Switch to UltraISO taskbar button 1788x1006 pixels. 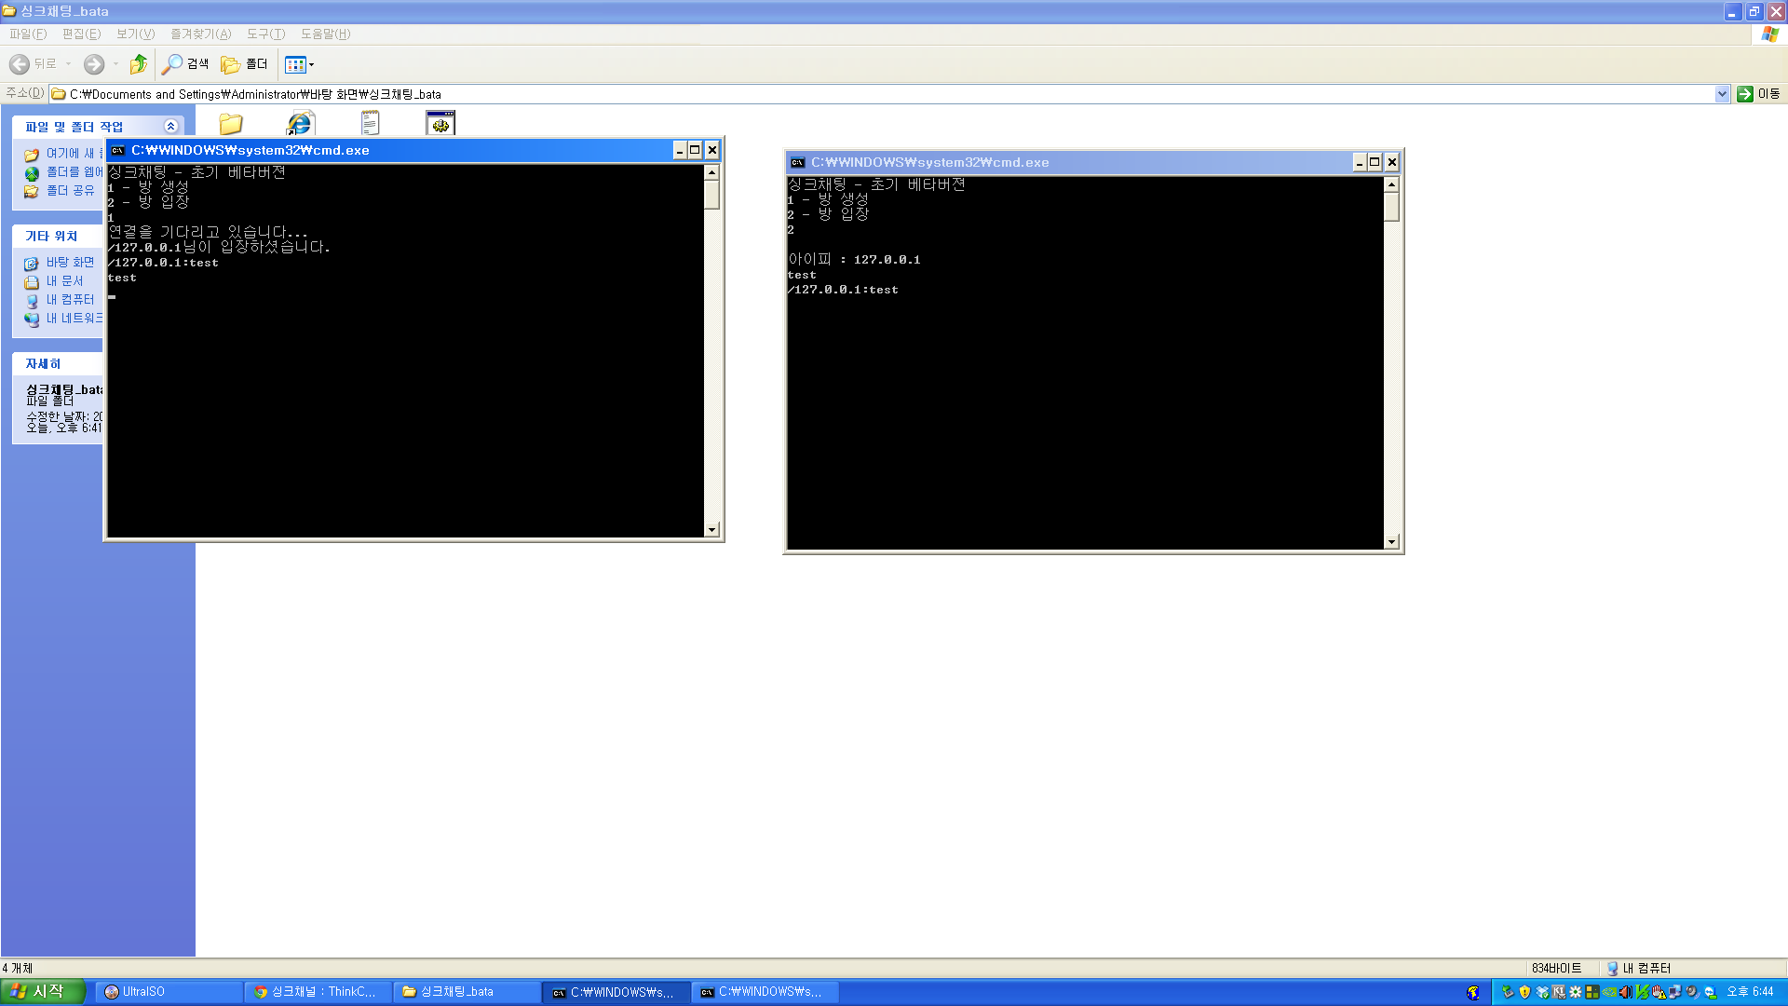(168, 992)
